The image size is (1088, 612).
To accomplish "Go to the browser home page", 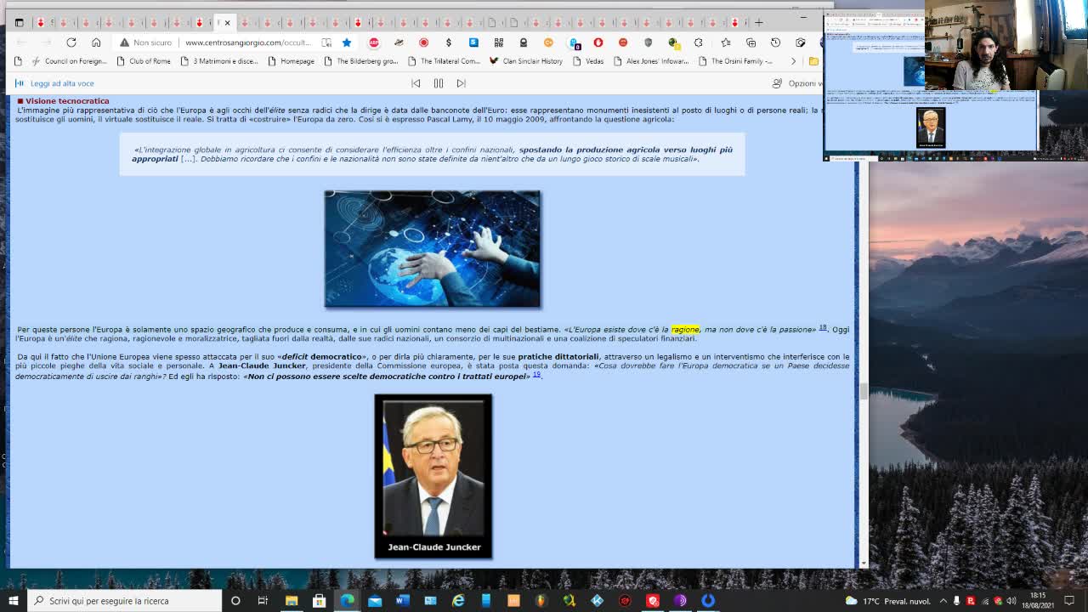I will pyautogui.click(x=96, y=42).
